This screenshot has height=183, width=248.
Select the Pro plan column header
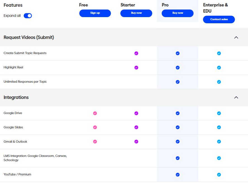(x=165, y=5)
